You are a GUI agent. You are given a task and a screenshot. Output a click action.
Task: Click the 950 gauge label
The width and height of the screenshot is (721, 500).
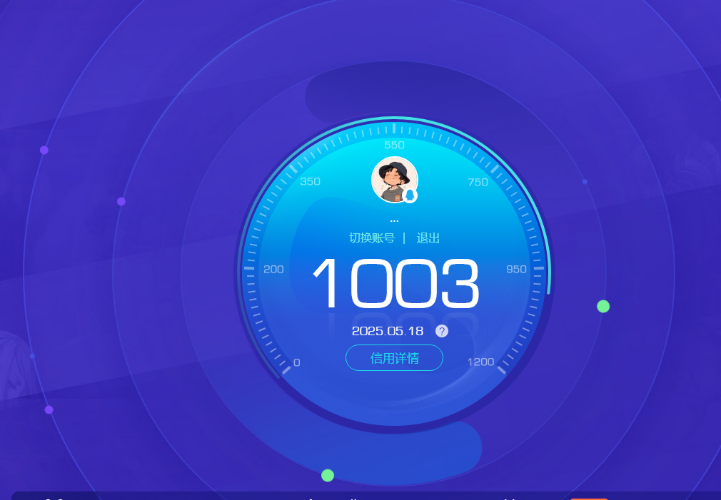pos(516,270)
